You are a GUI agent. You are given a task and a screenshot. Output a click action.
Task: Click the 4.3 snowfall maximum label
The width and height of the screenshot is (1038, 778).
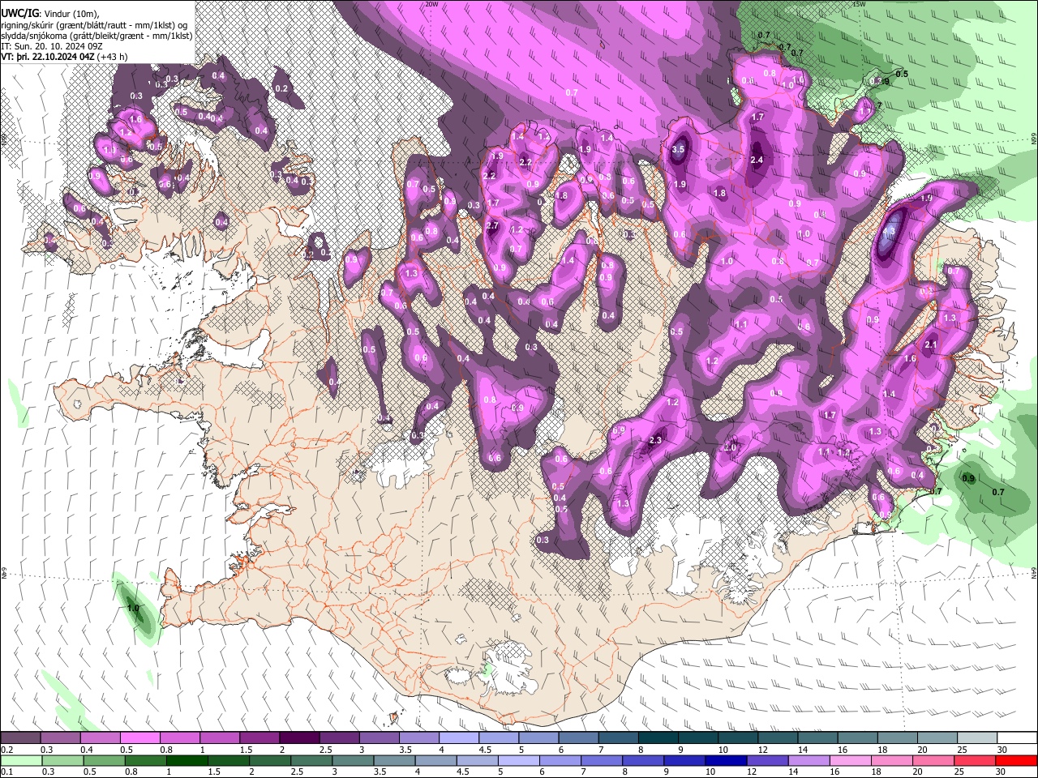pos(889,232)
